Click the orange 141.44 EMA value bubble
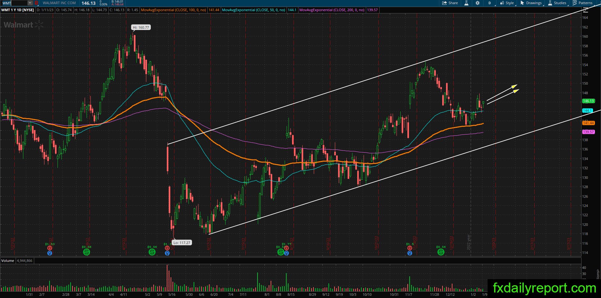 588,123
